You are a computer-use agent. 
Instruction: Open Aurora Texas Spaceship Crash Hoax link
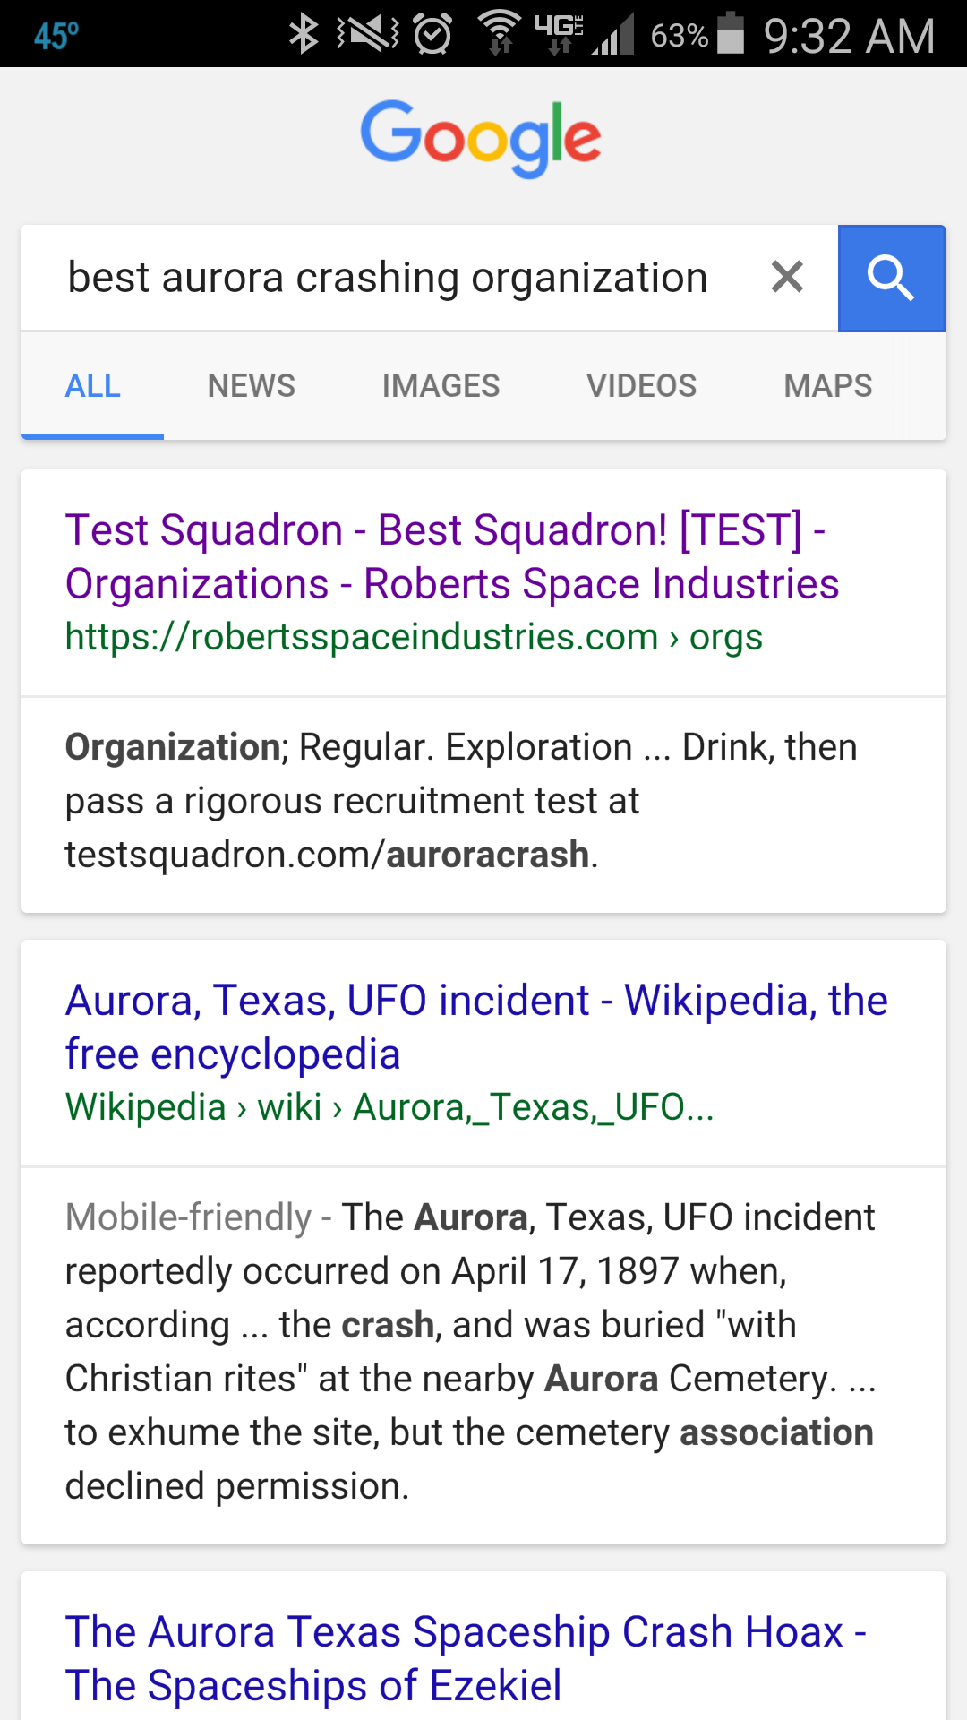[465, 1658]
